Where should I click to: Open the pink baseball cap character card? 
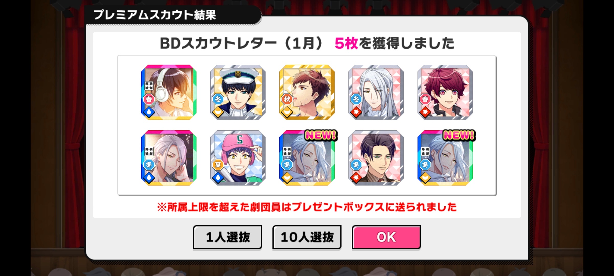(238, 158)
